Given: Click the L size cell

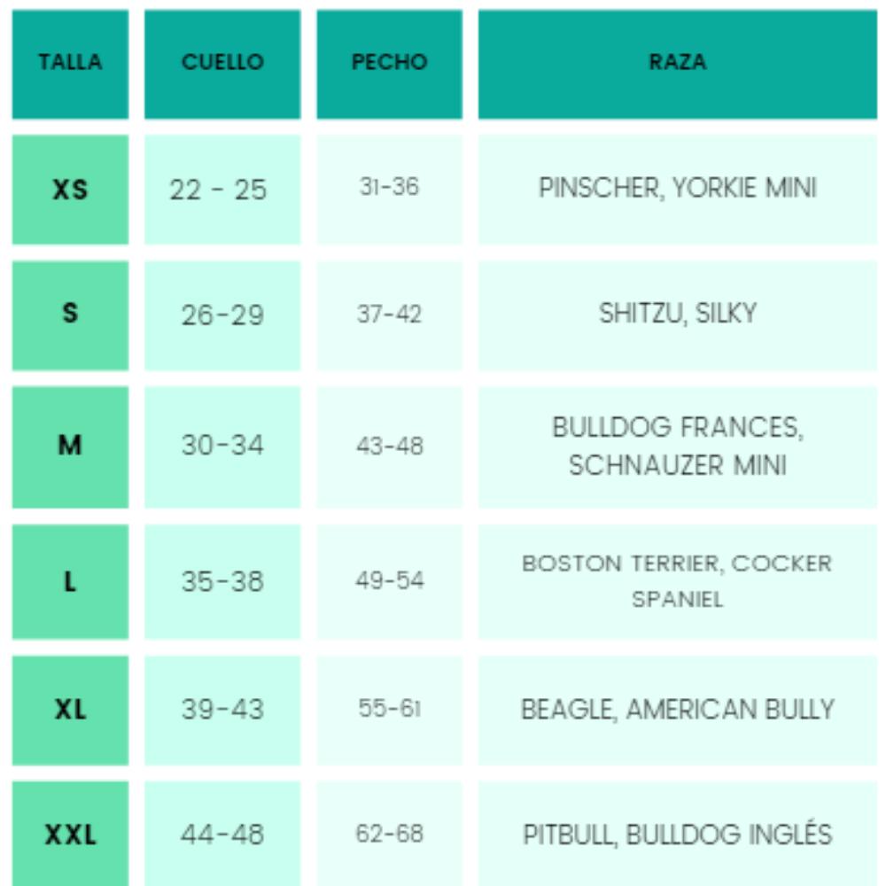Looking at the screenshot, I should pyautogui.click(x=70, y=581).
